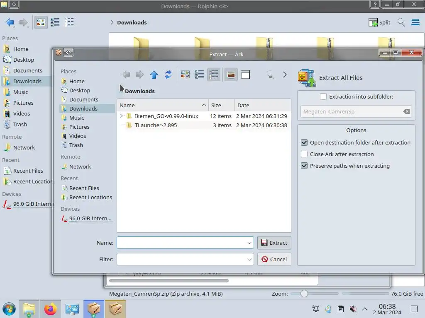Switch Ark dialog to detailed view

214,75
